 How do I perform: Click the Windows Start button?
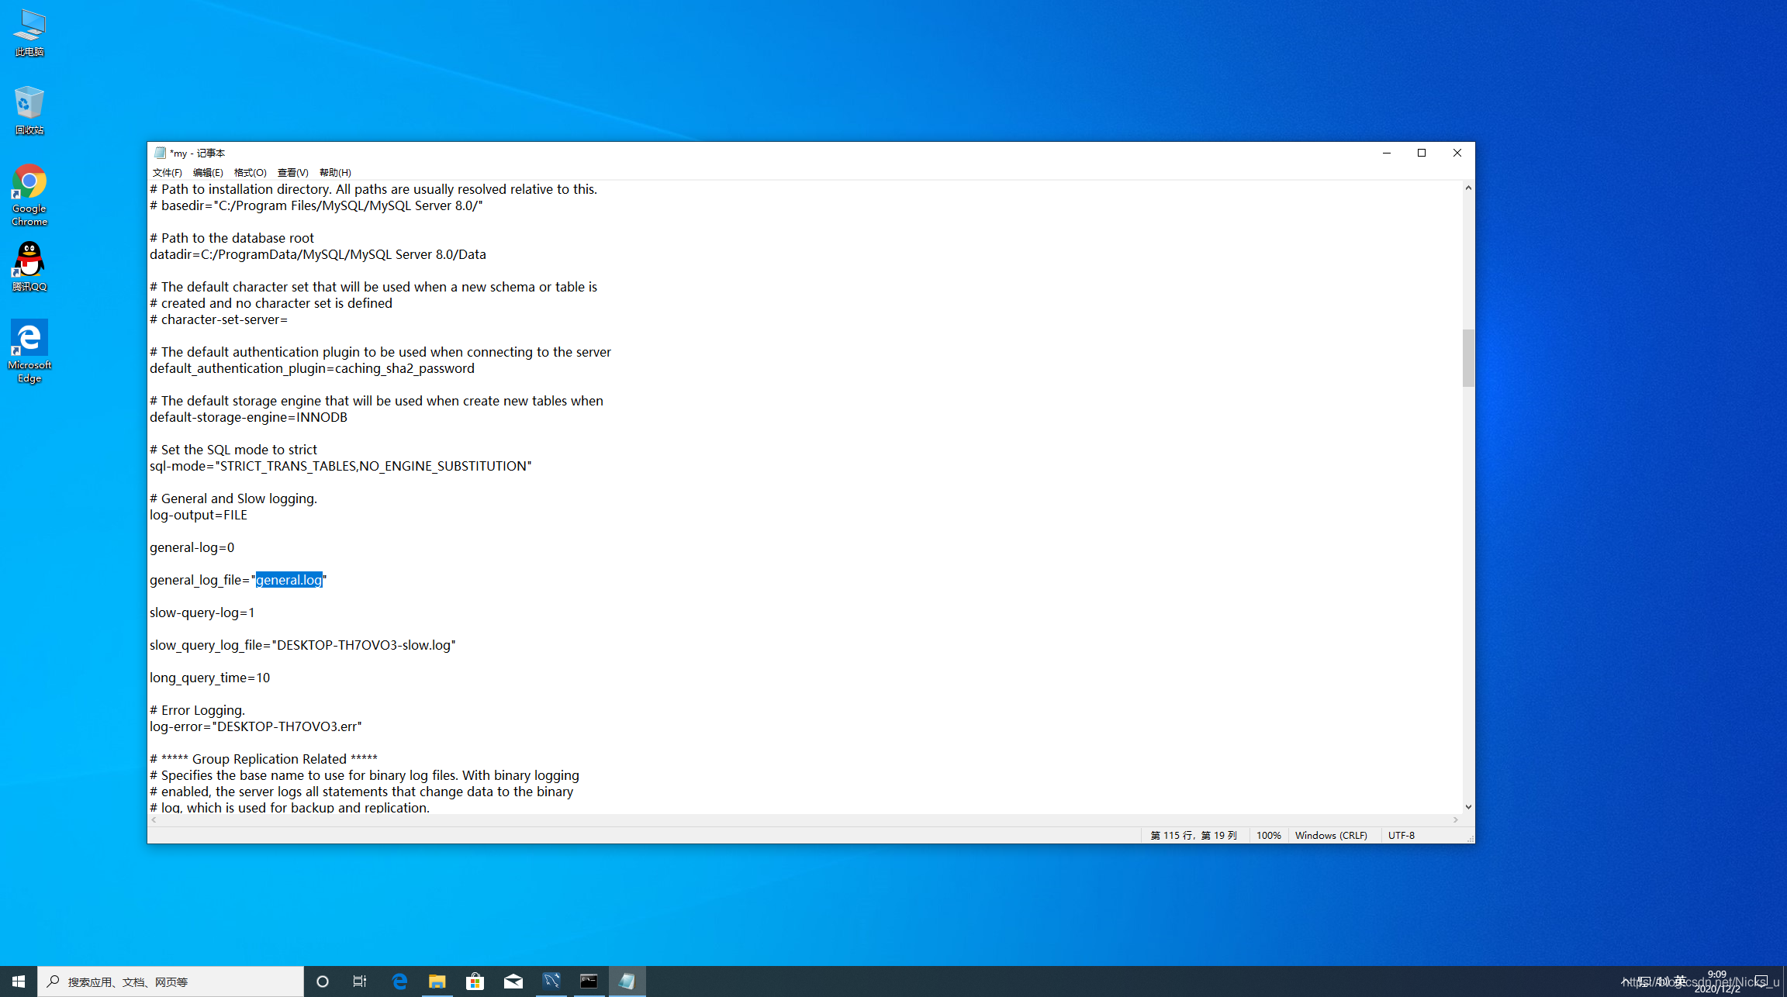tap(19, 981)
